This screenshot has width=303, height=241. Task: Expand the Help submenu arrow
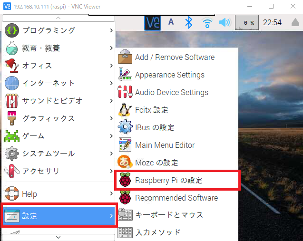click(x=111, y=193)
